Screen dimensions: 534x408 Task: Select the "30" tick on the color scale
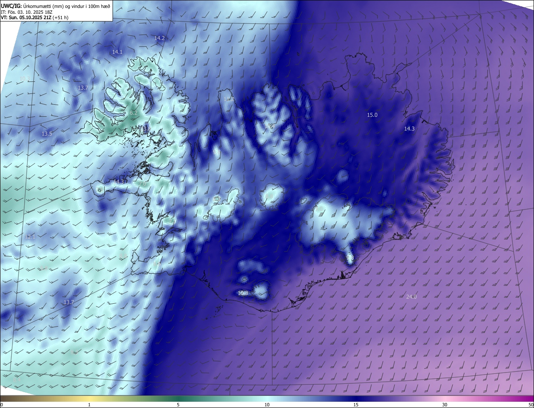coord(445,405)
